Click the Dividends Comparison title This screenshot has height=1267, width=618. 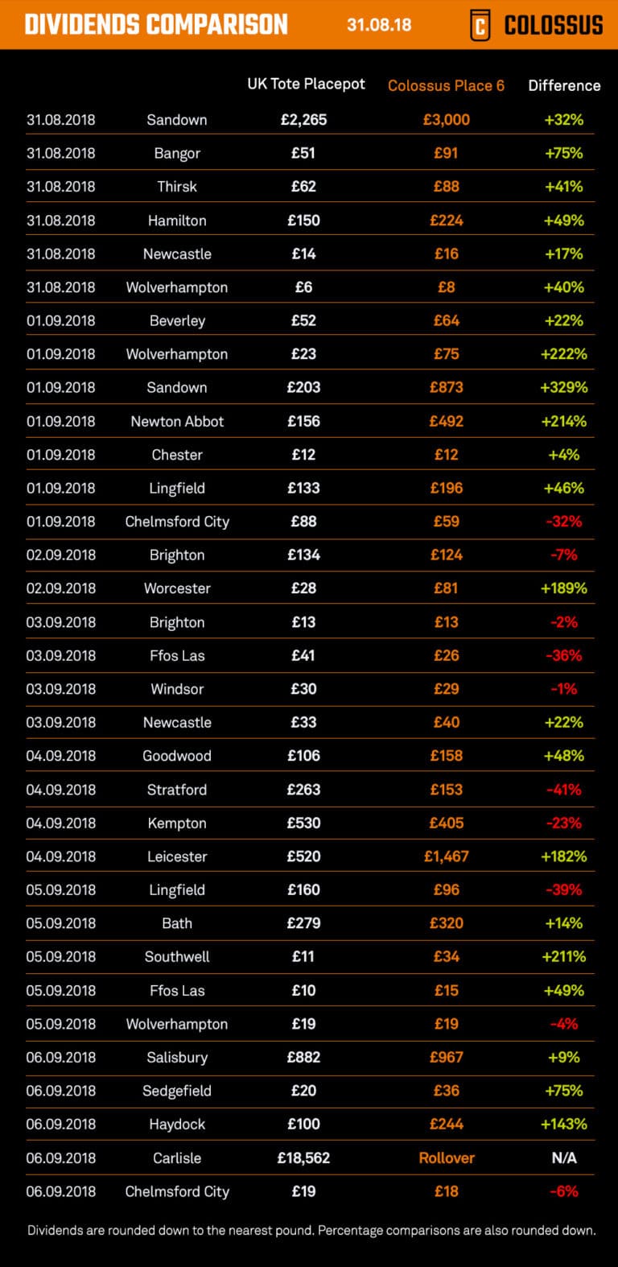click(156, 25)
